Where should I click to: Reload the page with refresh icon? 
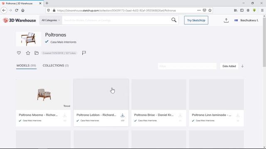[x=17, y=10]
